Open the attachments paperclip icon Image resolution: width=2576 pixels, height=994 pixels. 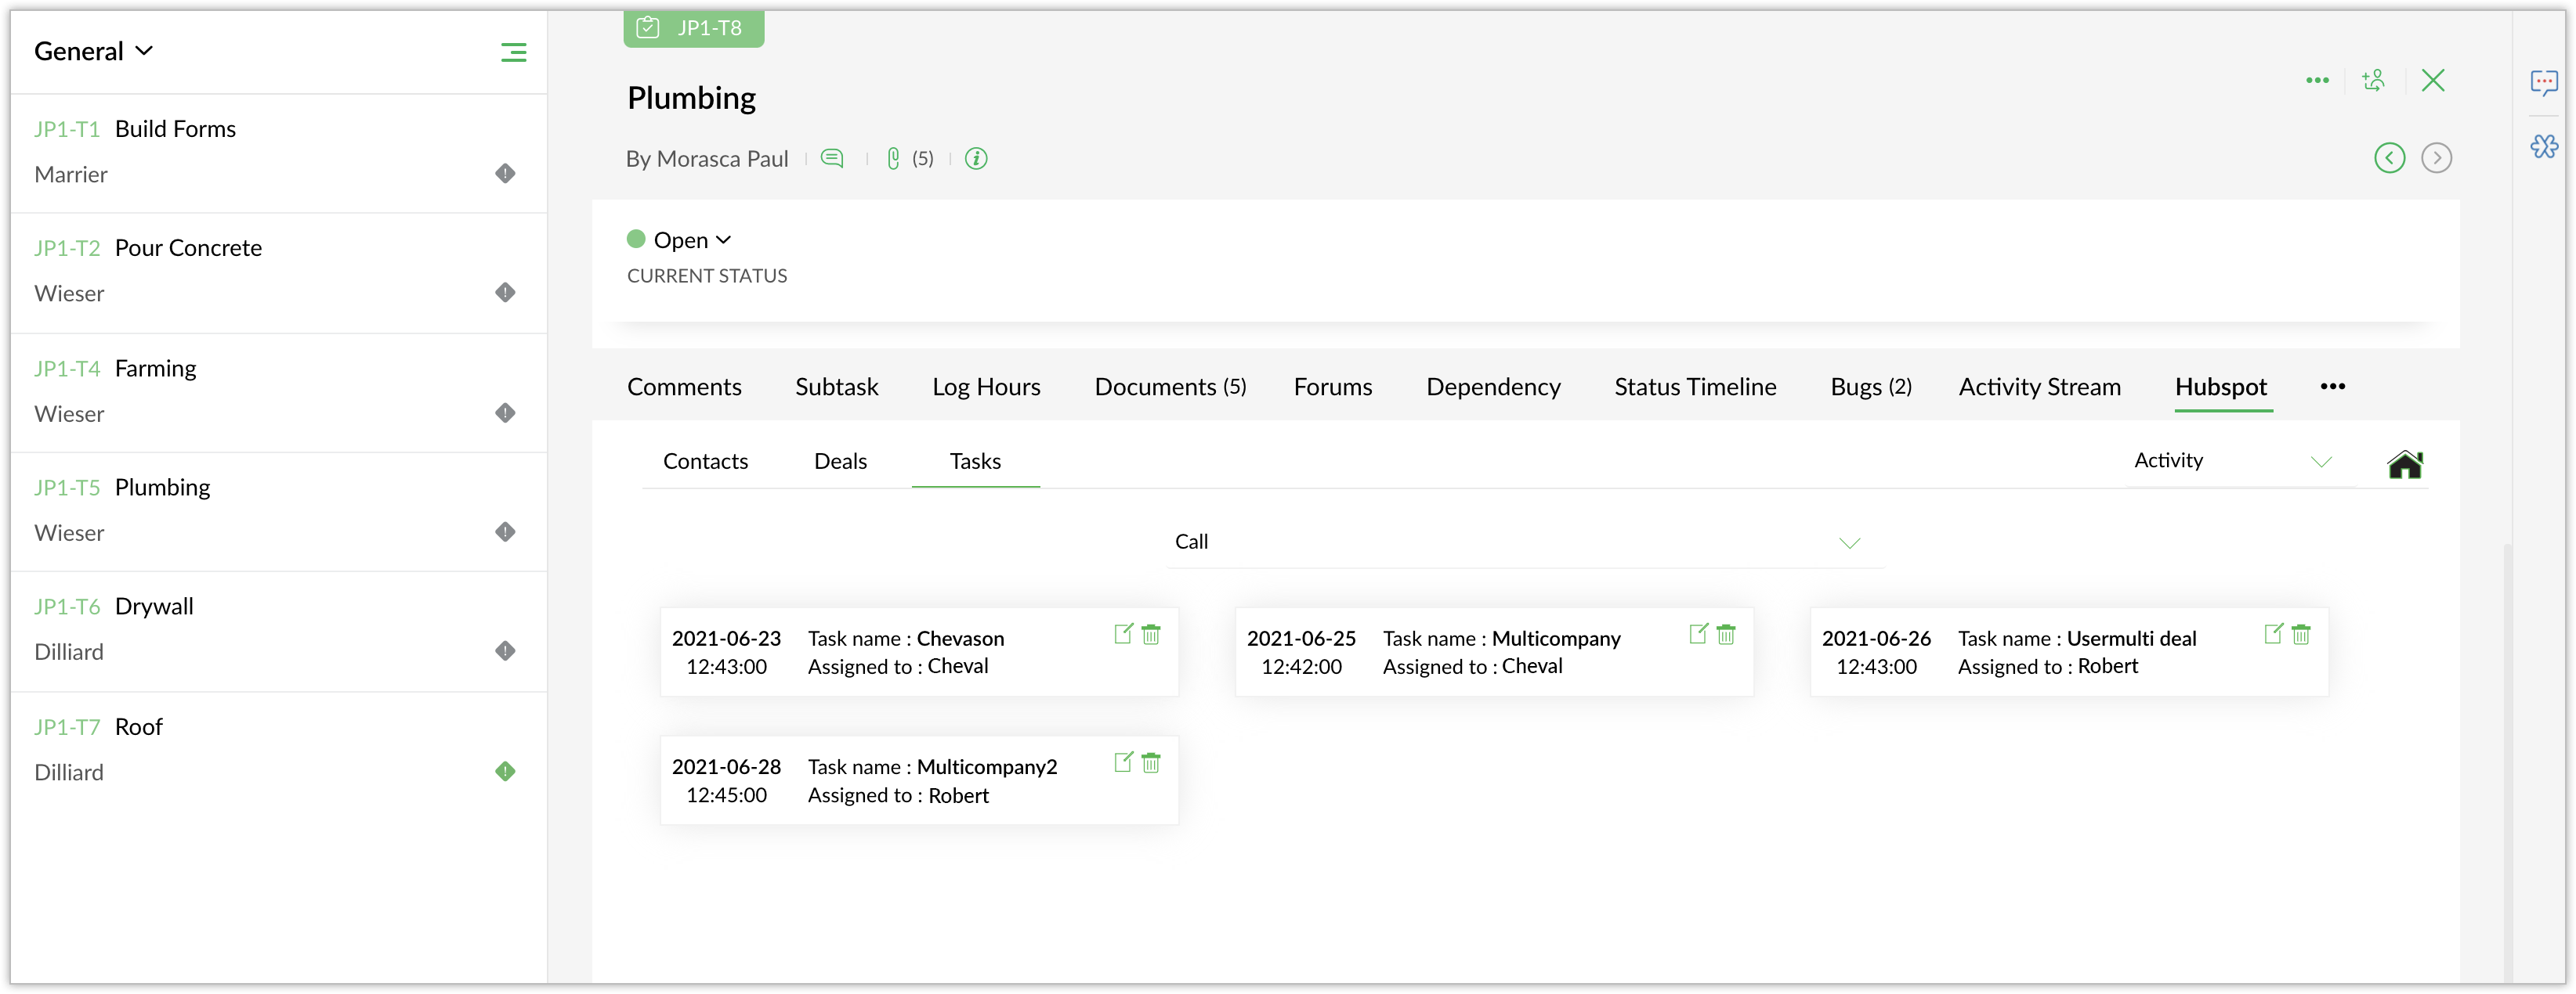point(893,158)
